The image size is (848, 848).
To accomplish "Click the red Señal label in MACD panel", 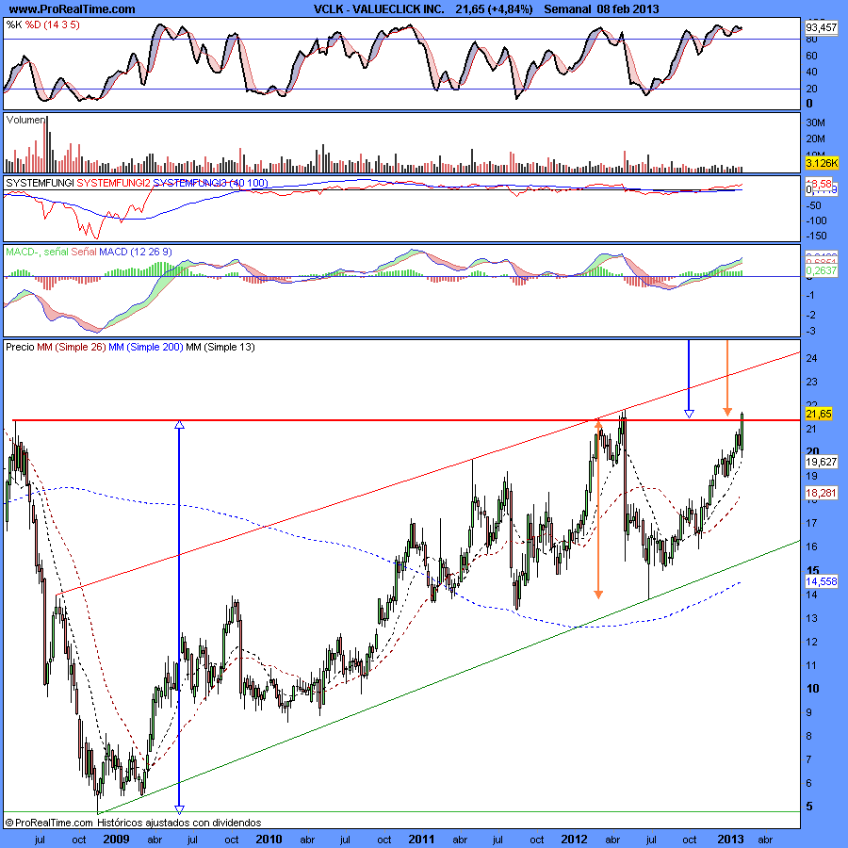I will (x=83, y=252).
